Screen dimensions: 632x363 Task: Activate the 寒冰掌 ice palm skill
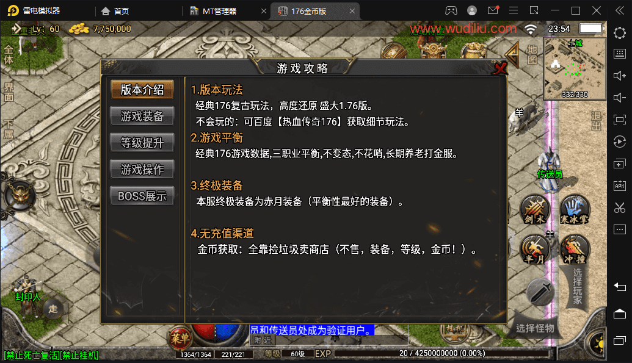[x=575, y=209]
